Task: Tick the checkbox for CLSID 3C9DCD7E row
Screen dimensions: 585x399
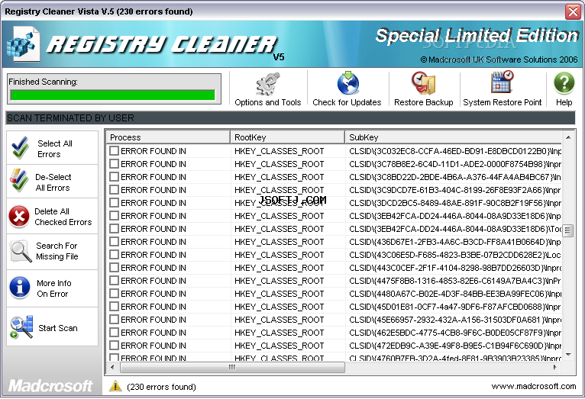Action: coord(114,190)
